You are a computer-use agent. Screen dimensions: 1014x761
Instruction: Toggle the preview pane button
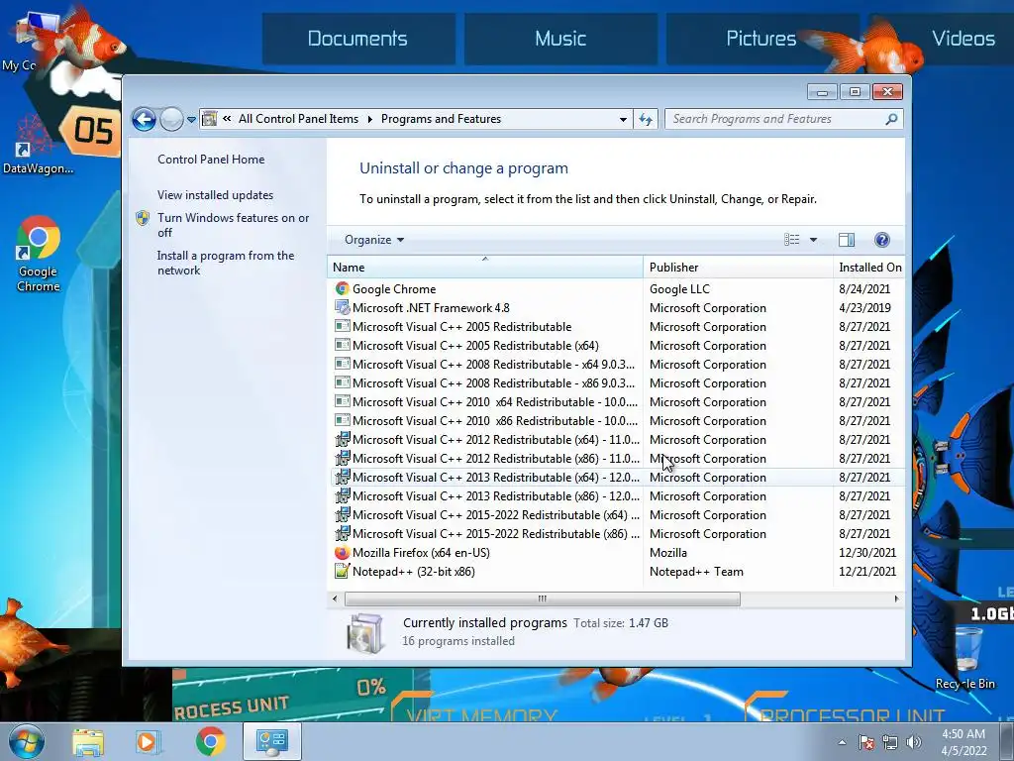(x=846, y=240)
